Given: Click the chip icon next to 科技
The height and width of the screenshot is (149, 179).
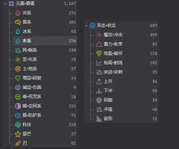Looking at the screenshot, I should [x=18, y=125].
